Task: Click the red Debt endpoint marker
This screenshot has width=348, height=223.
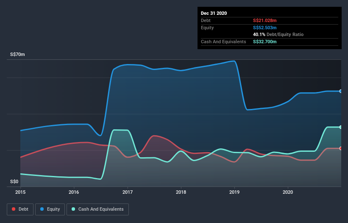Action: 341,148
